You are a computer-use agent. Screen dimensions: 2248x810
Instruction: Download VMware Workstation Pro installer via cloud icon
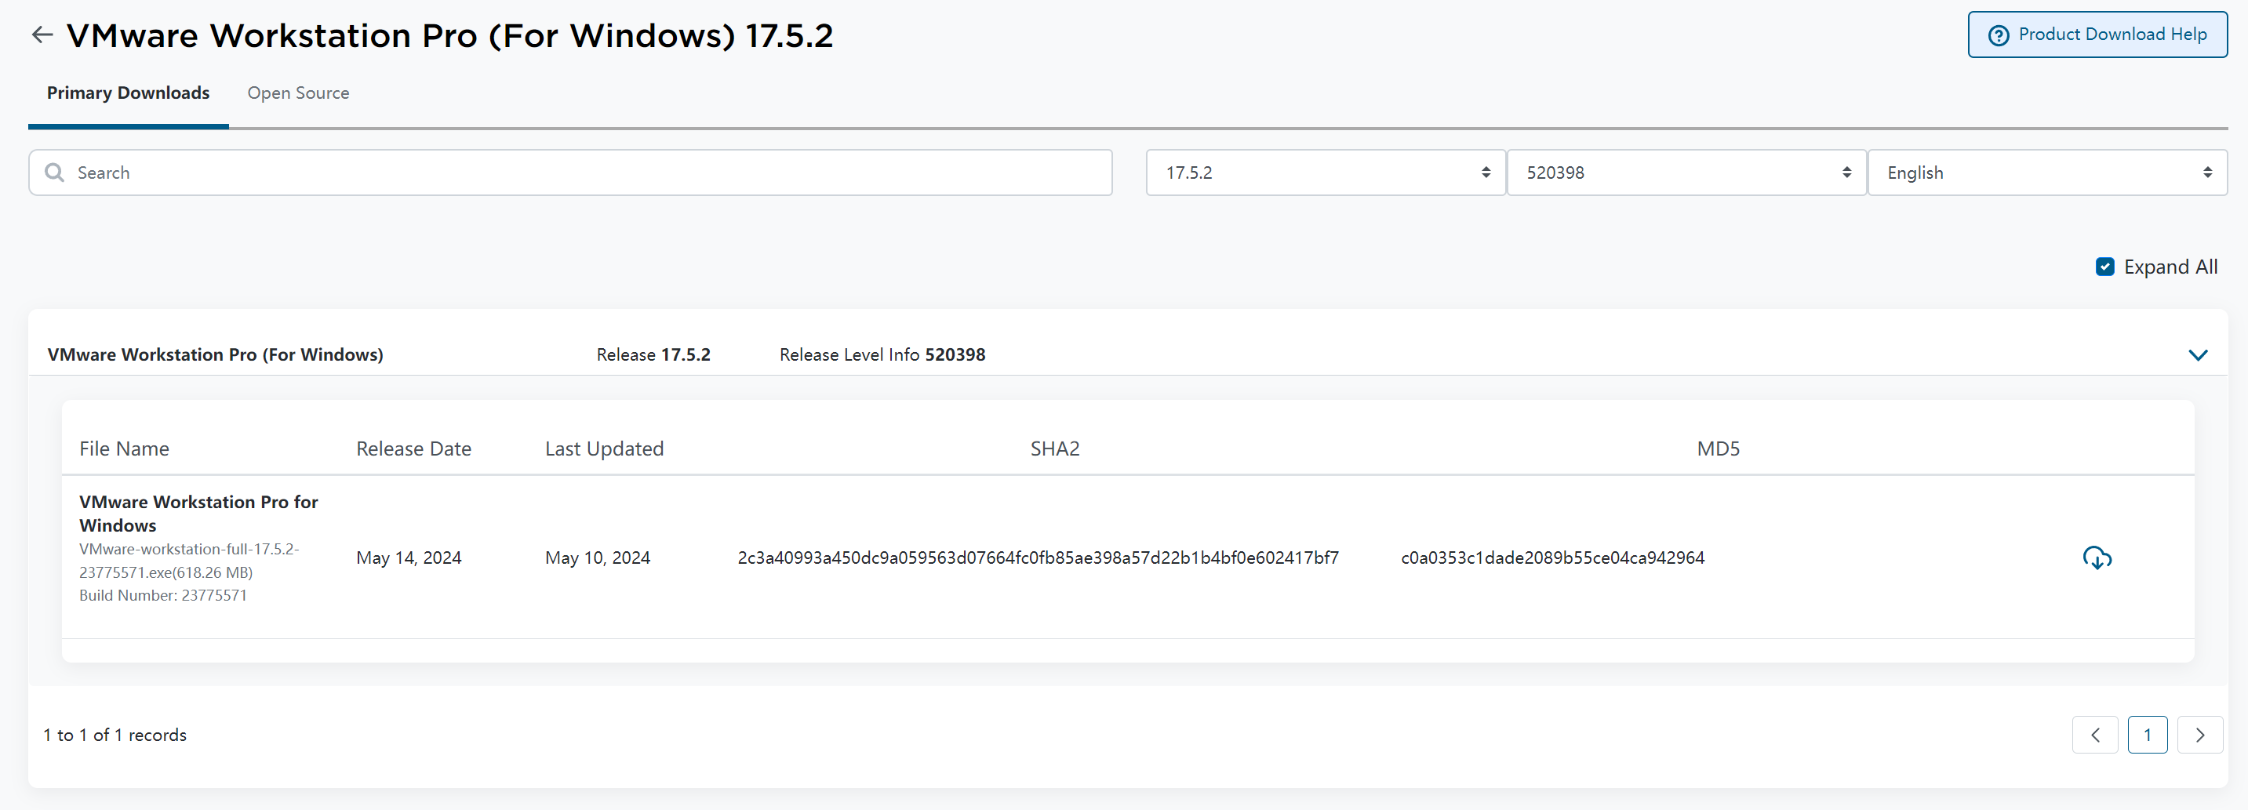(x=2097, y=558)
